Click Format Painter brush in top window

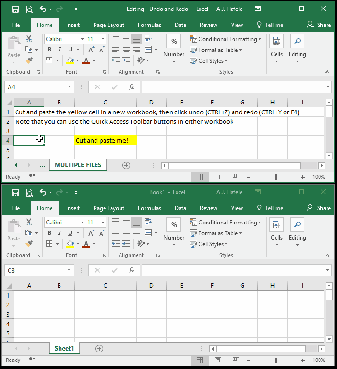29,60
